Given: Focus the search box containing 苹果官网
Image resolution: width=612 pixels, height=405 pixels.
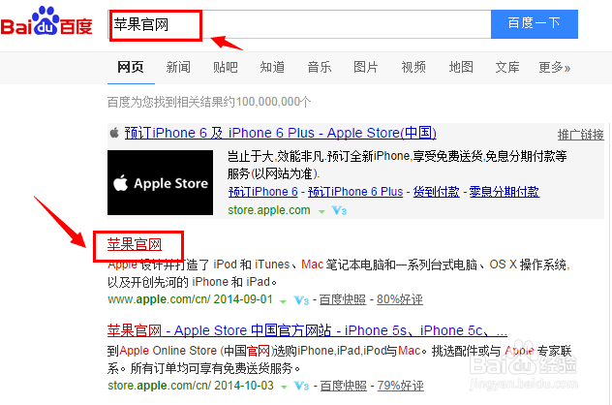Looking at the screenshot, I should click(299, 24).
